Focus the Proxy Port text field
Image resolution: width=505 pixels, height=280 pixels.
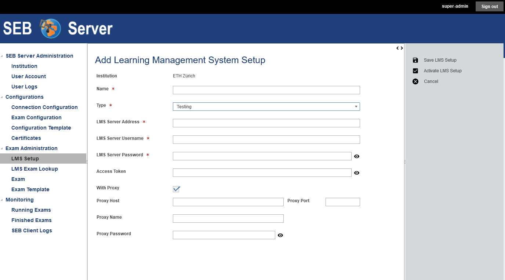point(342,202)
